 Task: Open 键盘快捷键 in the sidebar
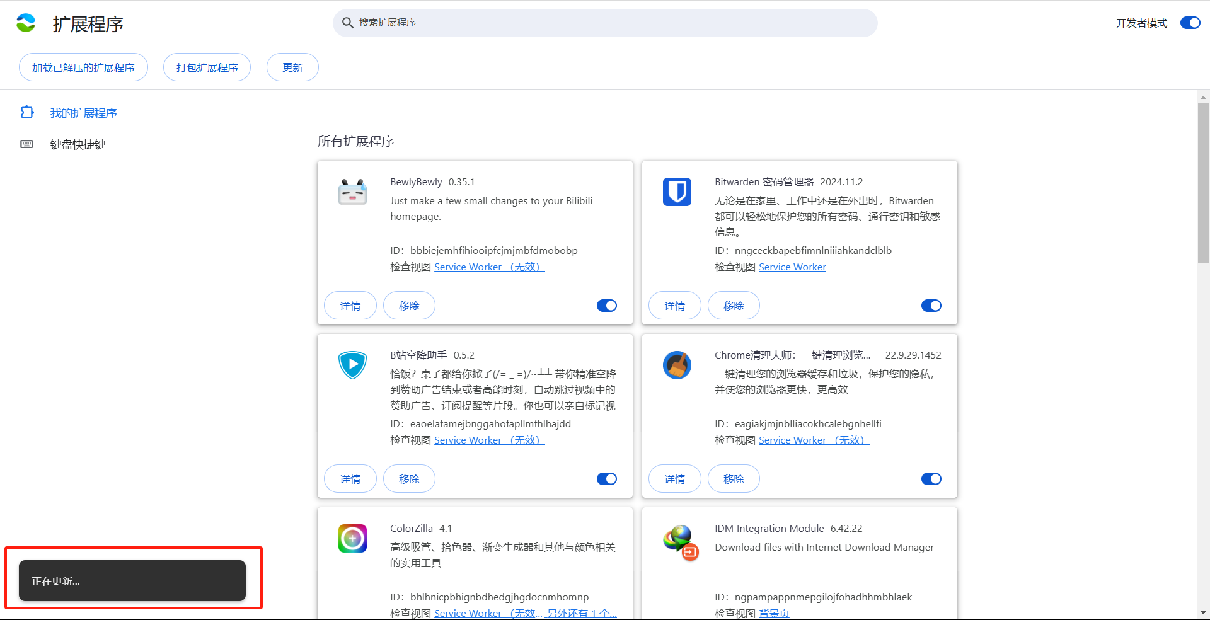(x=78, y=144)
